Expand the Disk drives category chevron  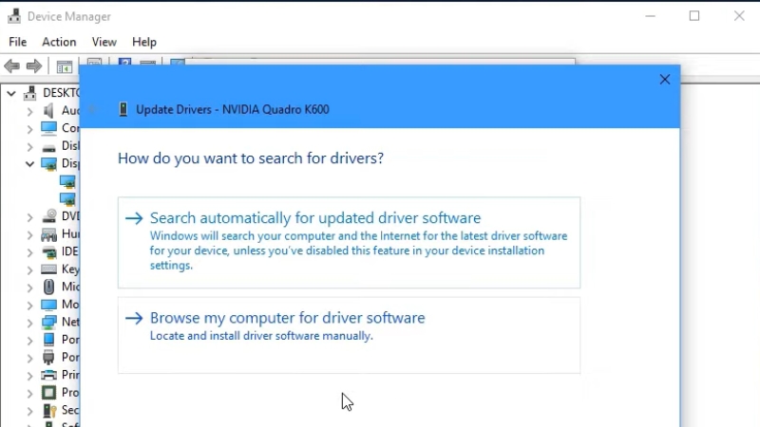[x=29, y=146]
